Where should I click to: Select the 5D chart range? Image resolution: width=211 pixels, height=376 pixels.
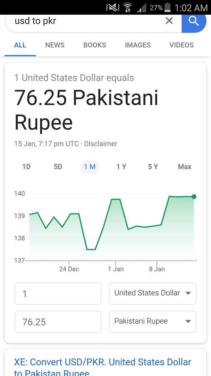[x=58, y=167]
